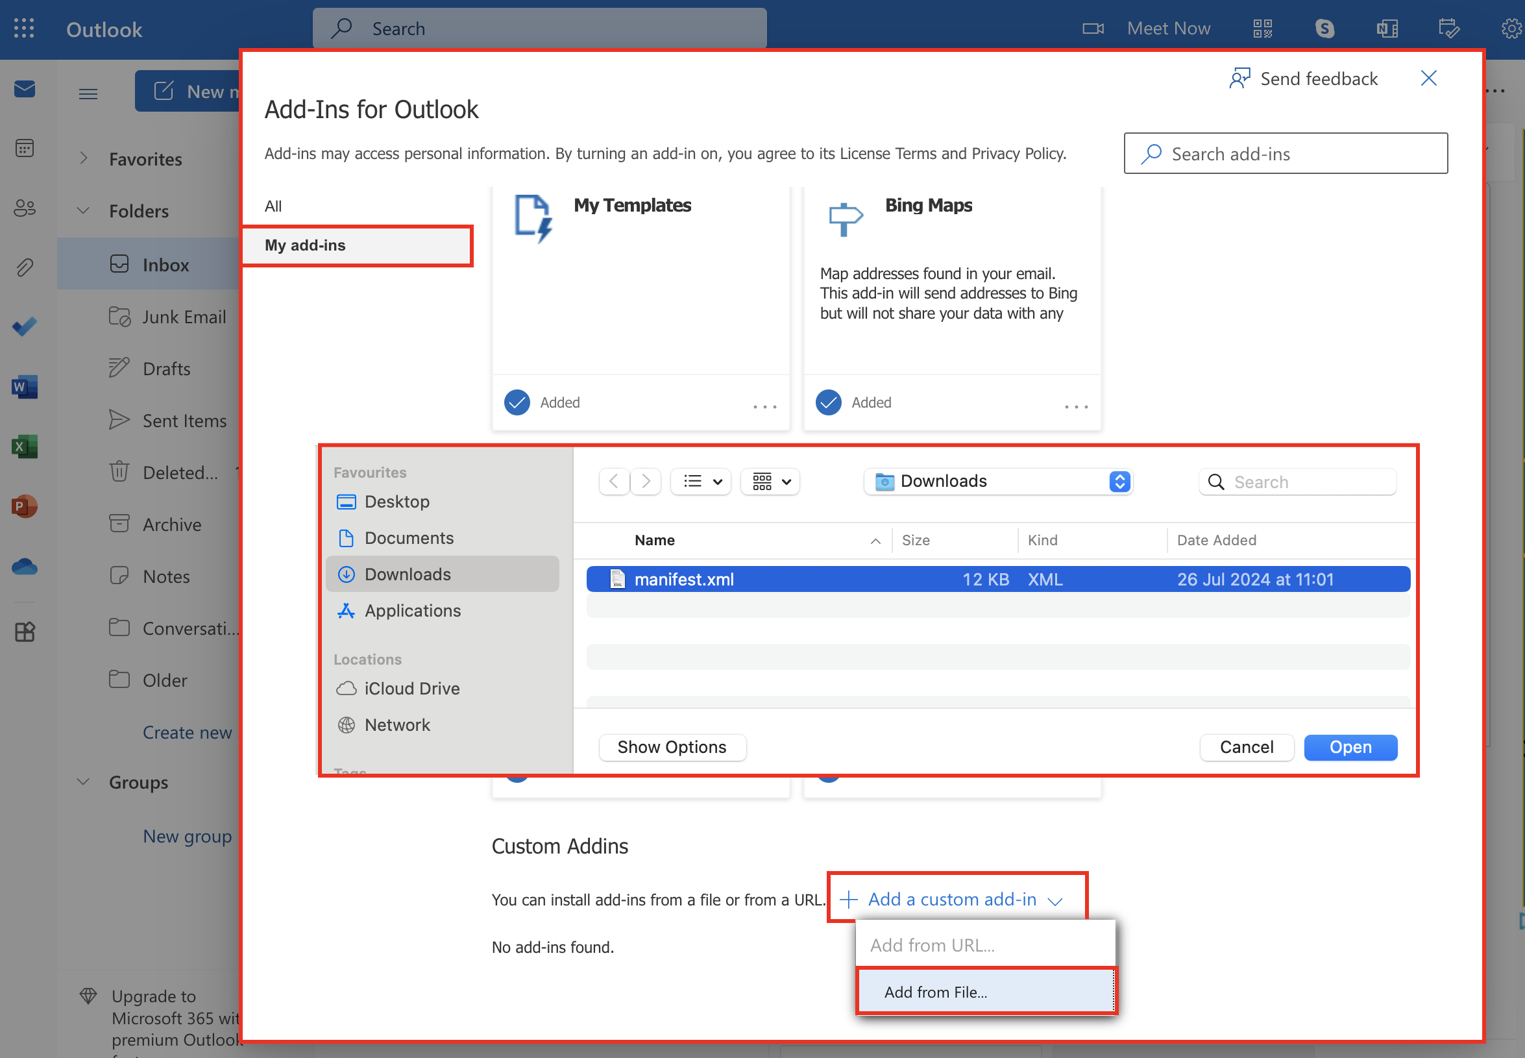Select the All add-ins category
This screenshot has height=1058, width=1525.
tap(273, 206)
